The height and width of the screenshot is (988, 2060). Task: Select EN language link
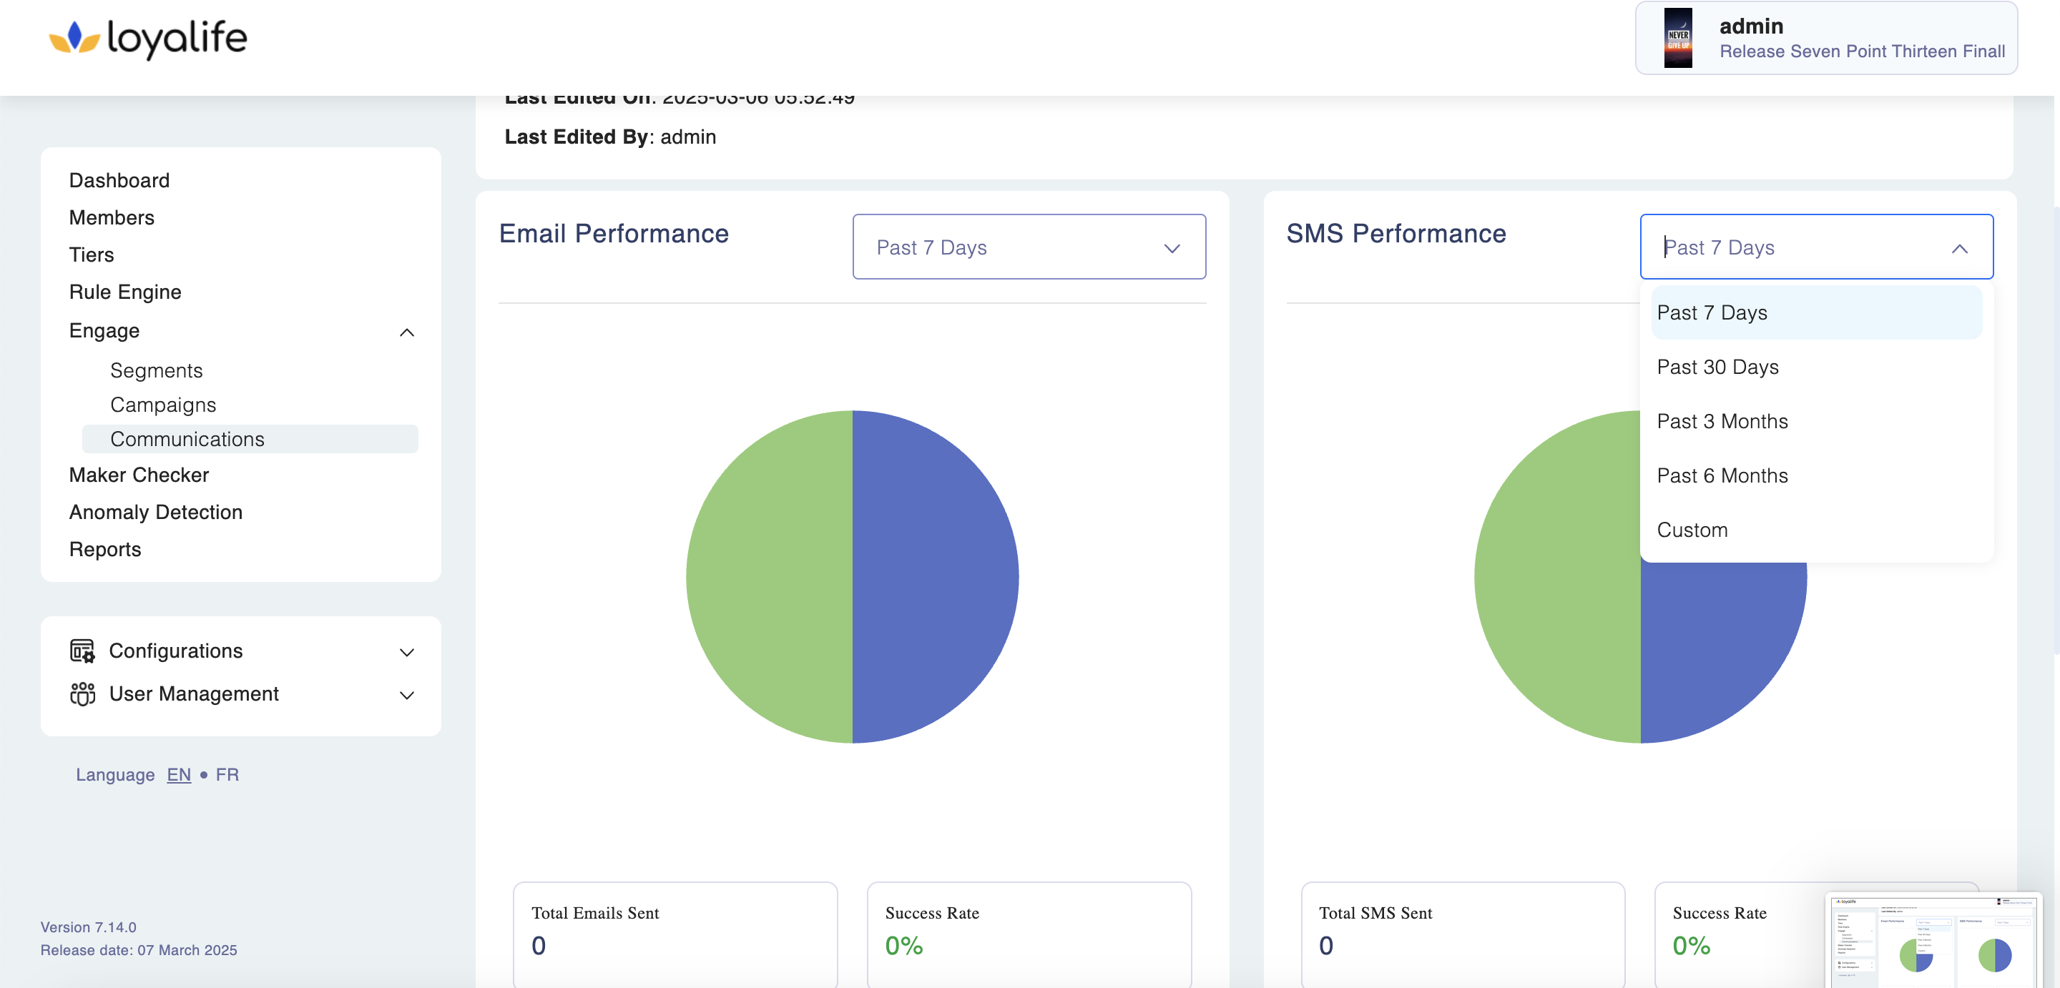click(178, 774)
